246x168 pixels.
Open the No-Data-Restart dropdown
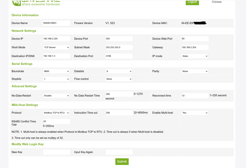coord(56,96)
